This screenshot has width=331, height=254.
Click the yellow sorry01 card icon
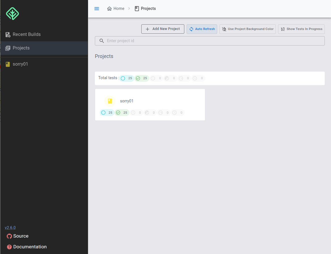[x=110, y=101]
